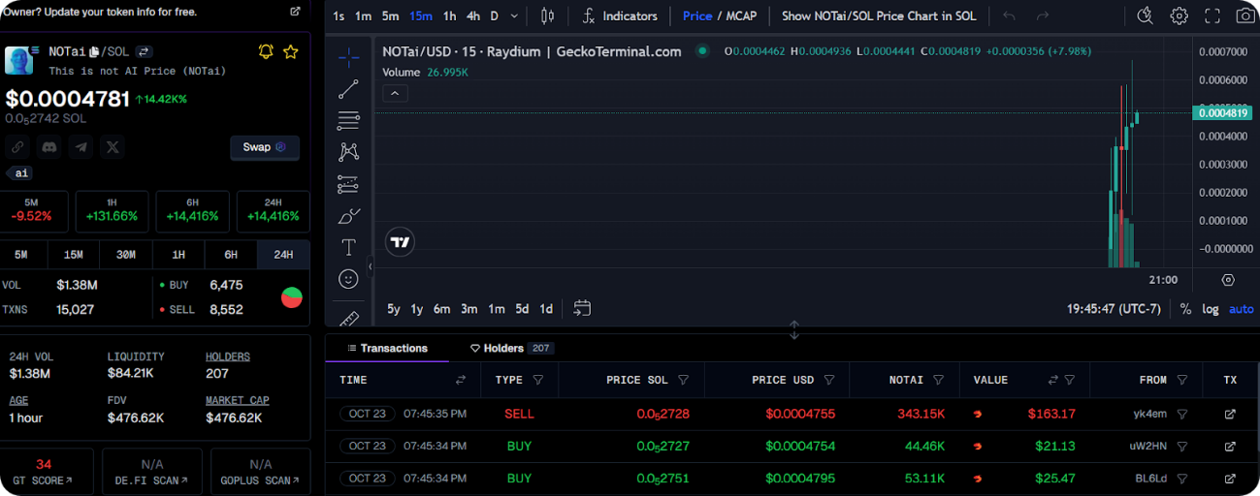Open the forecasting and measurement tools
Image resolution: width=1260 pixels, height=496 pixels.
(x=348, y=184)
